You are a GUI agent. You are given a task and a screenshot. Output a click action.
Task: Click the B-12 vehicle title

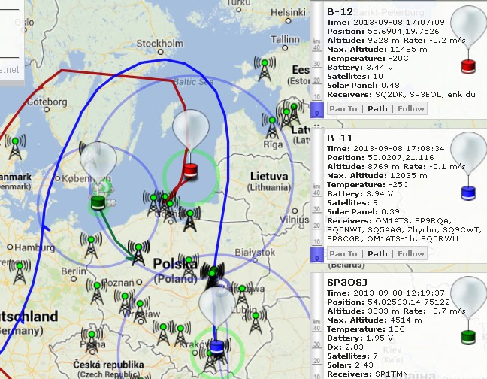coord(340,12)
